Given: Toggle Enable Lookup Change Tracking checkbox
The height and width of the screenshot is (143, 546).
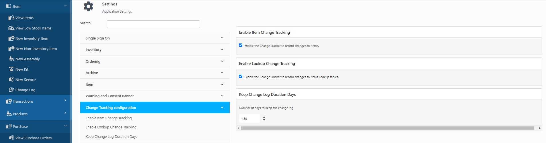Looking at the screenshot, I should pos(241,76).
